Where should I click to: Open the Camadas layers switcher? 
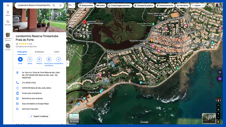click(74, 118)
